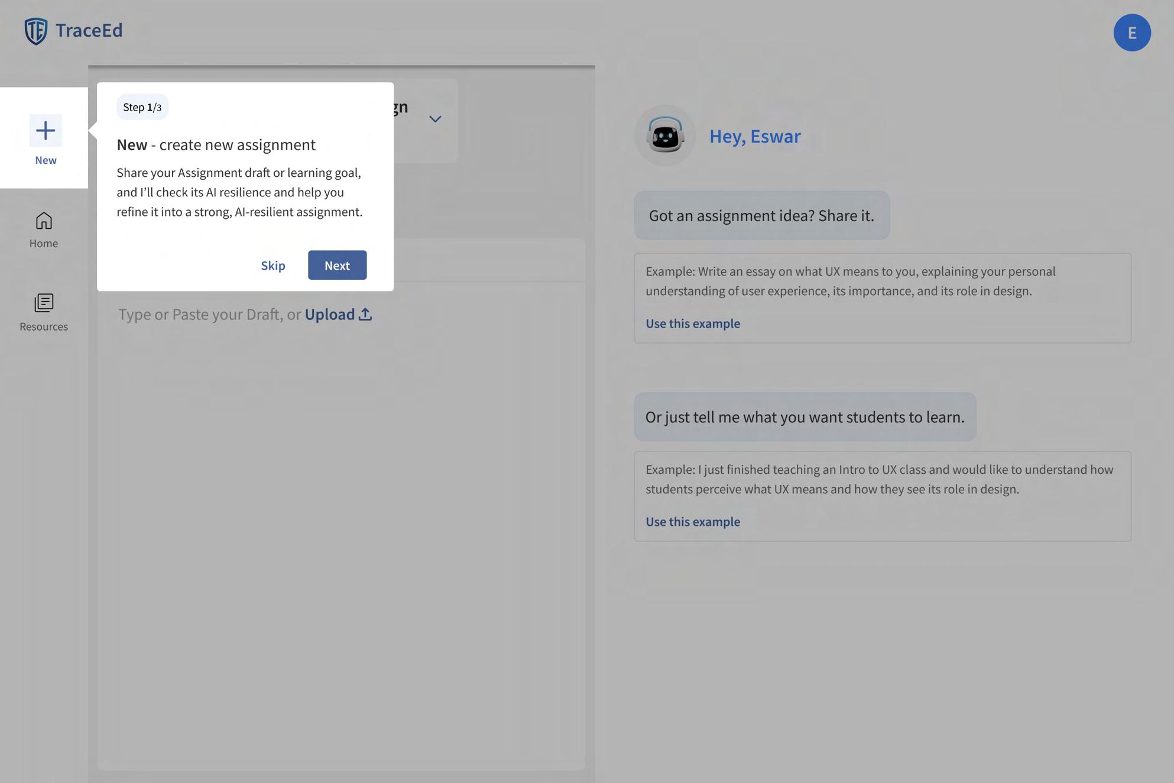The height and width of the screenshot is (783, 1174).
Task: Use the Intro to UX class example
Action: (692, 522)
